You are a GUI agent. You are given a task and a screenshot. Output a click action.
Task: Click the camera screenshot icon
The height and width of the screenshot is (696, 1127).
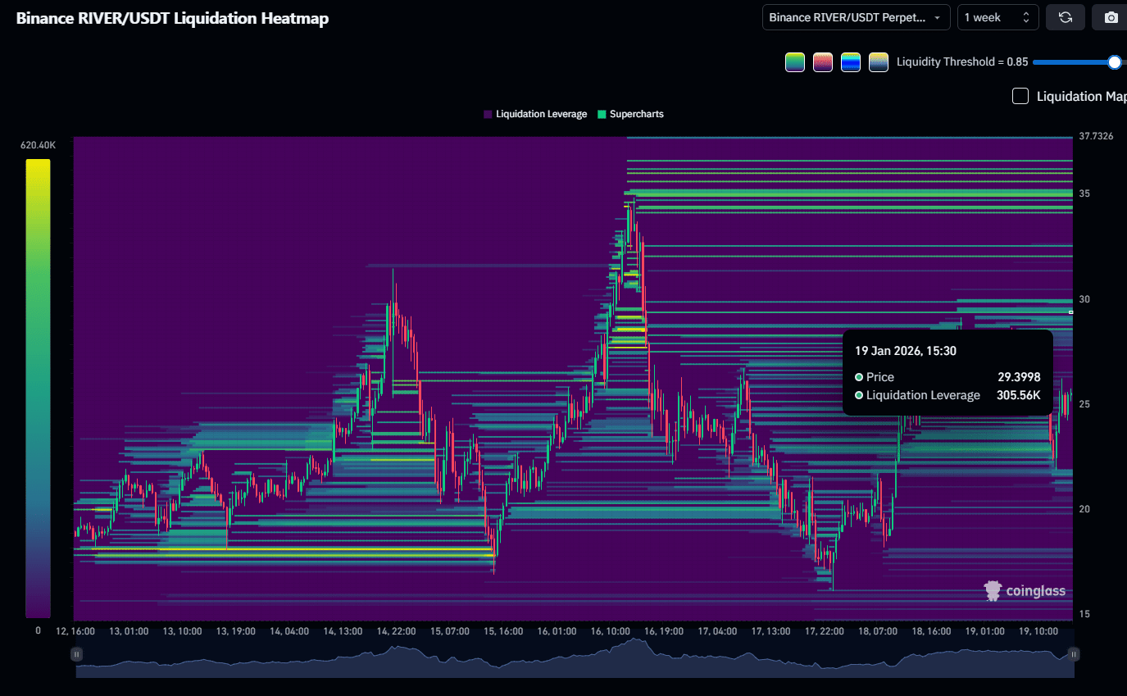[1111, 17]
